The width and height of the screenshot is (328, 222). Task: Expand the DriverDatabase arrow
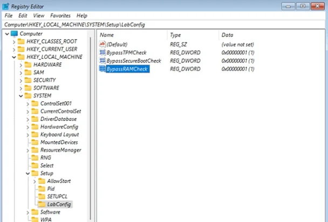[x=28, y=120]
